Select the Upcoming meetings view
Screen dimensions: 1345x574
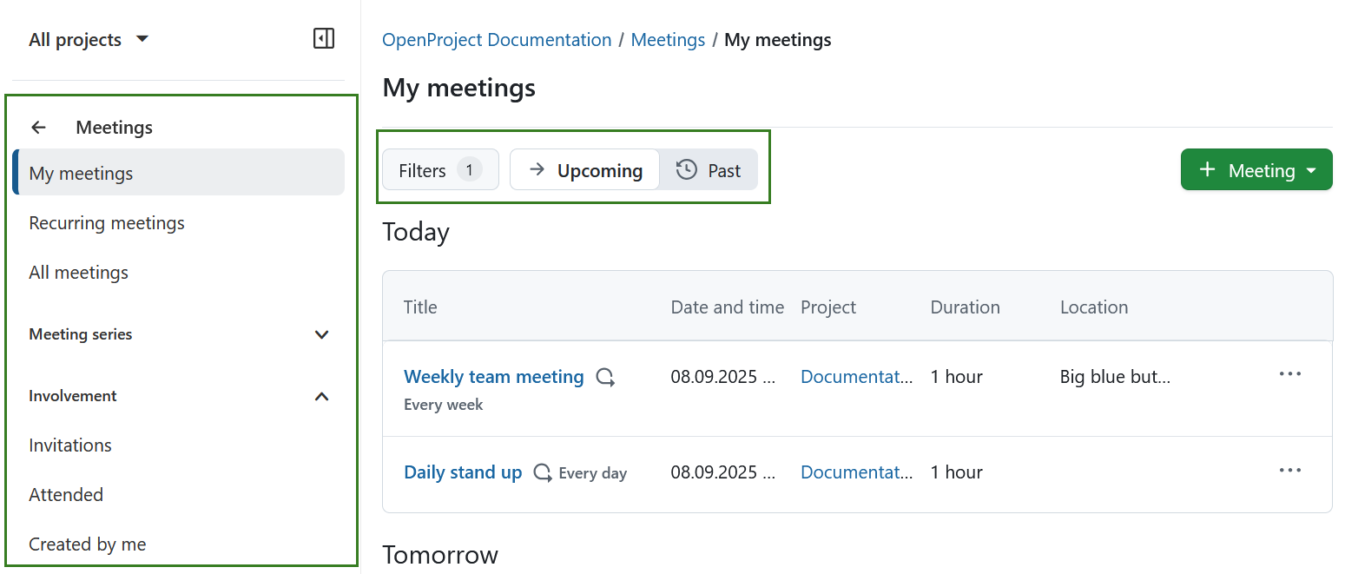click(583, 169)
